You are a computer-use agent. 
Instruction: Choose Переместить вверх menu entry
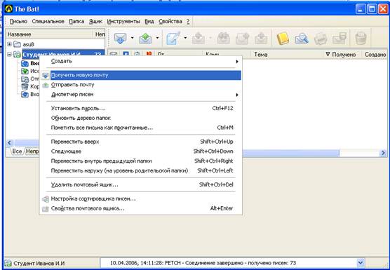pos(141,142)
